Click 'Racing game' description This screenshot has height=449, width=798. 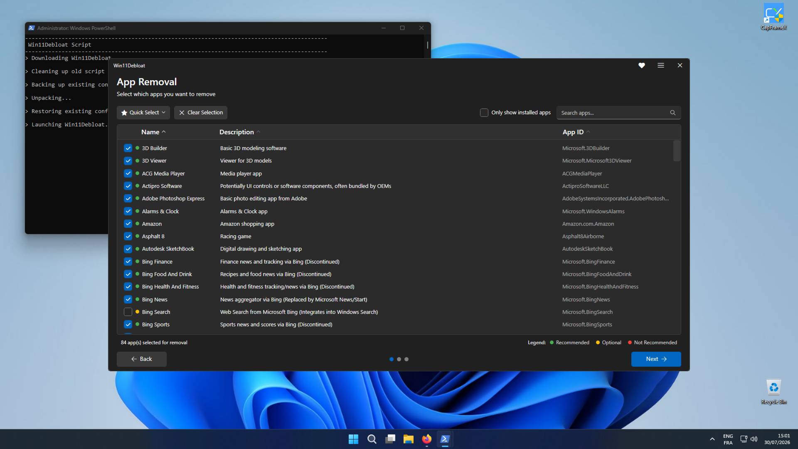pos(236,236)
